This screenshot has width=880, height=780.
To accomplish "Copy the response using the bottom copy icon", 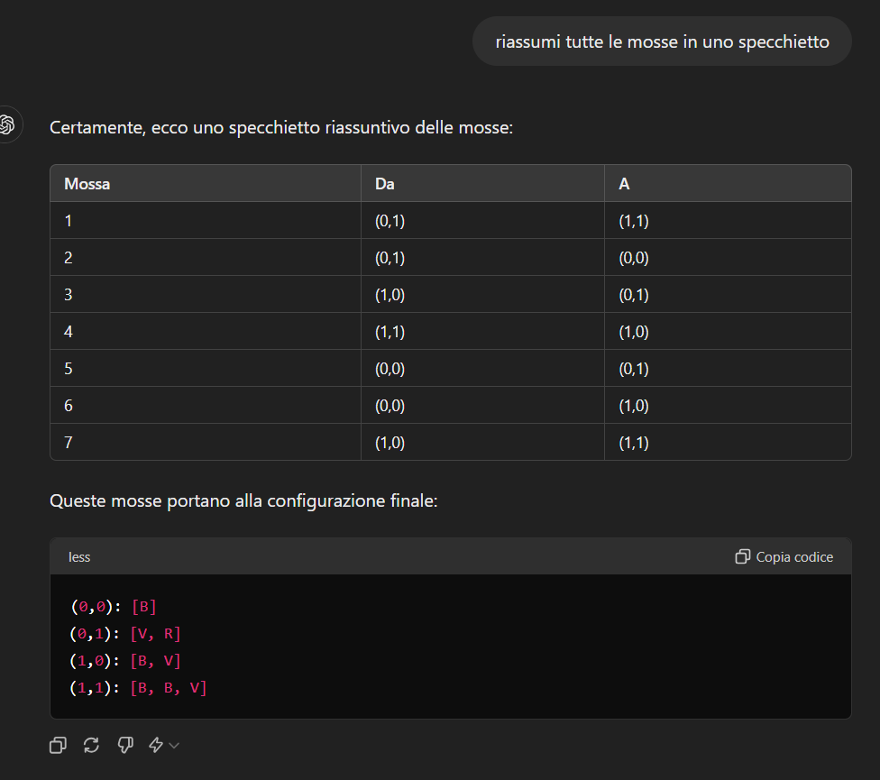I will click(x=58, y=745).
